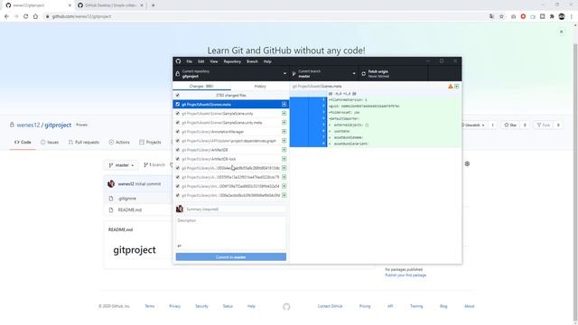Open the Edit menu in GitHub Desktop
This screenshot has height=325, width=578.
[200, 61]
